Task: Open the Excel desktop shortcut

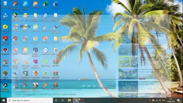Action: click(x=45, y=4)
